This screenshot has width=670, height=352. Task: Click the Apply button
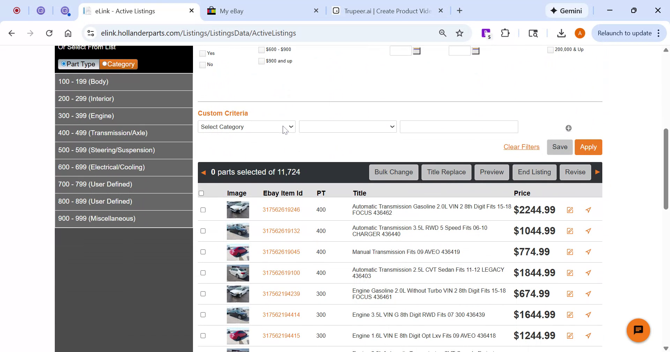[588, 147]
